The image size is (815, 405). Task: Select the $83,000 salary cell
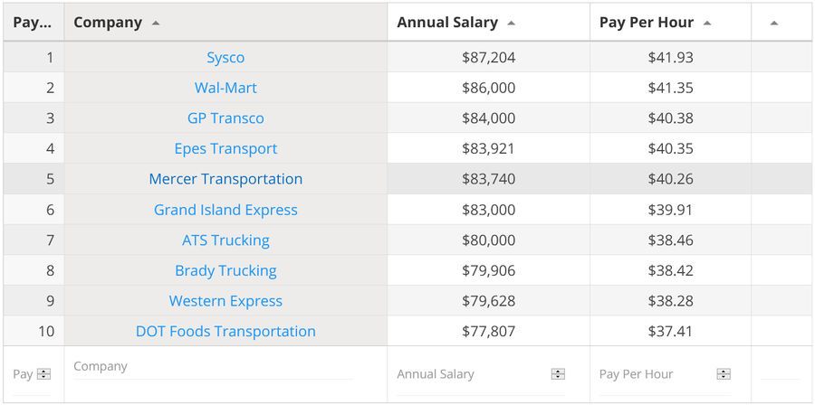tap(489, 210)
